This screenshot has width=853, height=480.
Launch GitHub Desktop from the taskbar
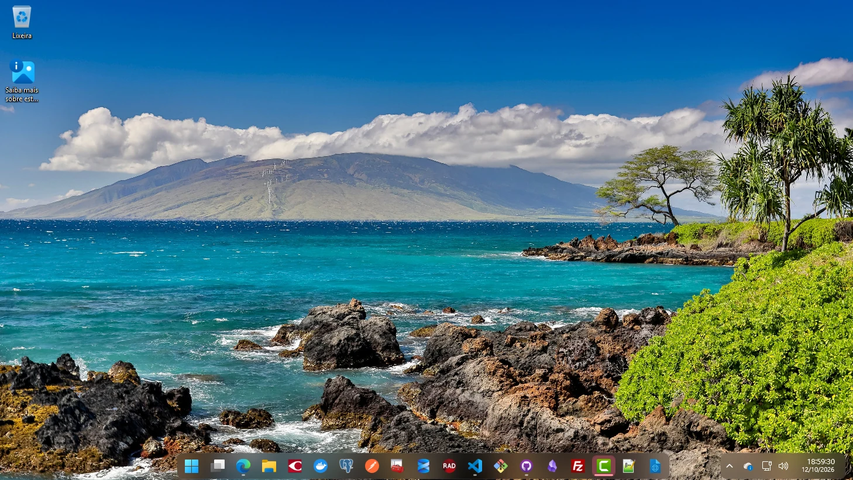pyautogui.click(x=527, y=466)
